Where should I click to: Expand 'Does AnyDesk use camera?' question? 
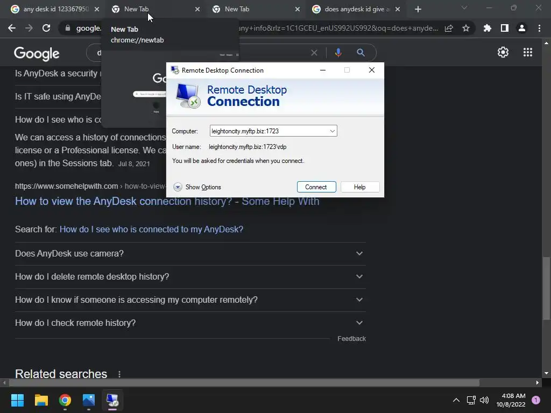(x=190, y=254)
